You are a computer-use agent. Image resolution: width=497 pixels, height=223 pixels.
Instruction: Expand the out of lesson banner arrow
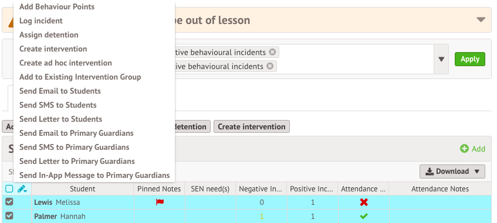point(481,20)
